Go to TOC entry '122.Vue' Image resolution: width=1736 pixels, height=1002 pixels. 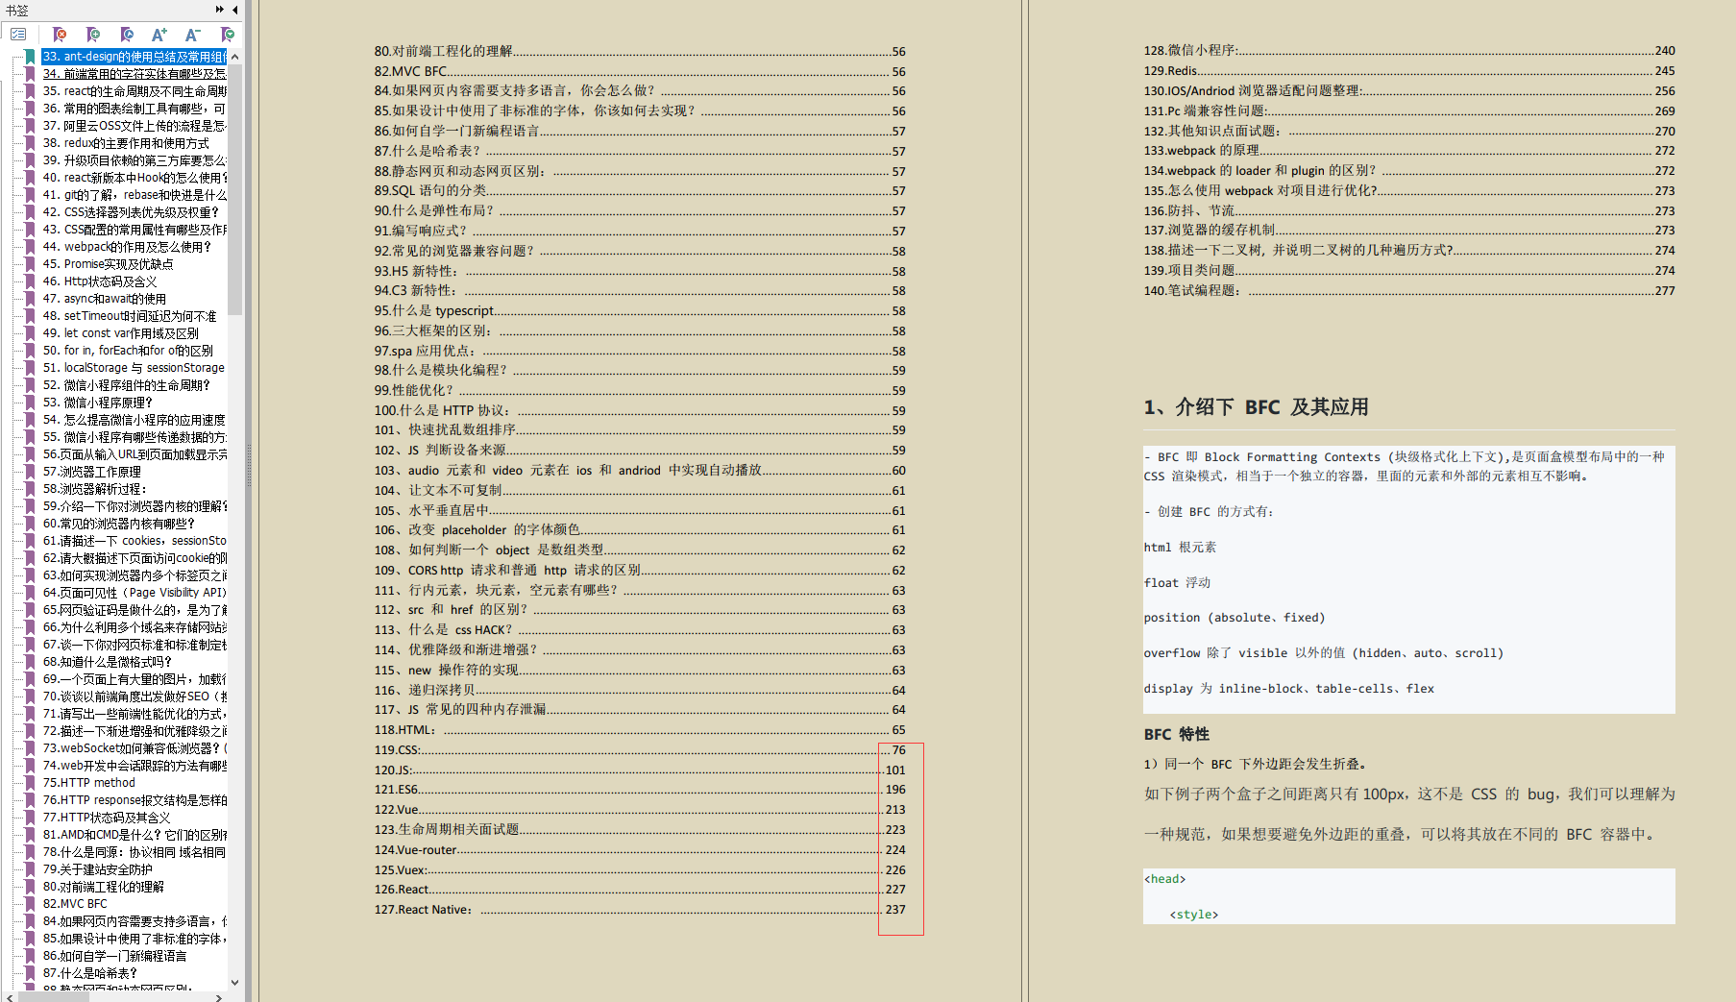pos(640,809)
